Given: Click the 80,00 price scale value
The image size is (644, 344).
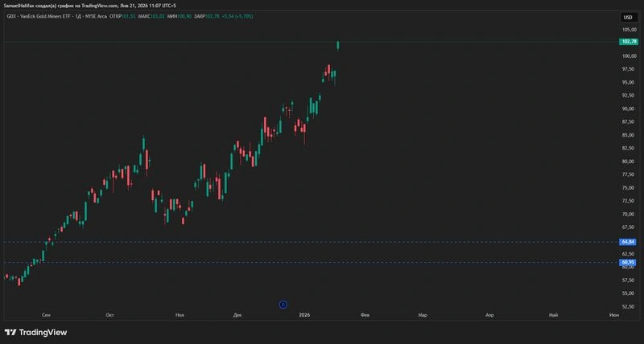Looking at the screenshot, I should pyautogui.click(x=630, y=161).
